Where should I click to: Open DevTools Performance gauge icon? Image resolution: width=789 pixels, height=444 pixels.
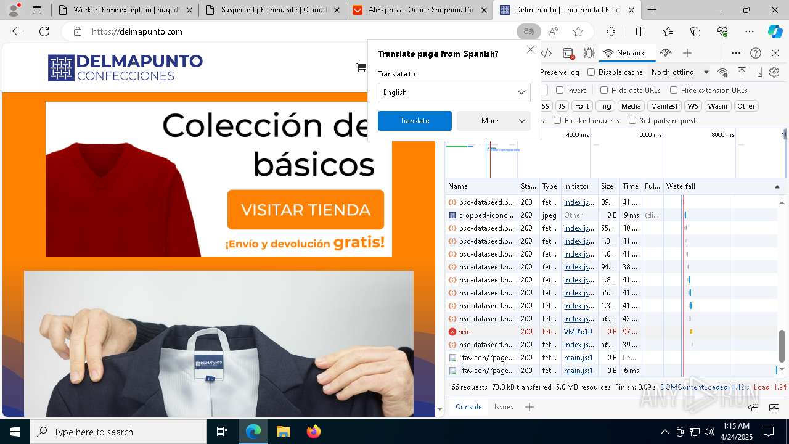pos(665,53)
